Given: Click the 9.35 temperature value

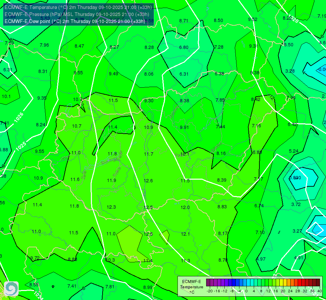Looking at the screenshot, I should point(42,98).
